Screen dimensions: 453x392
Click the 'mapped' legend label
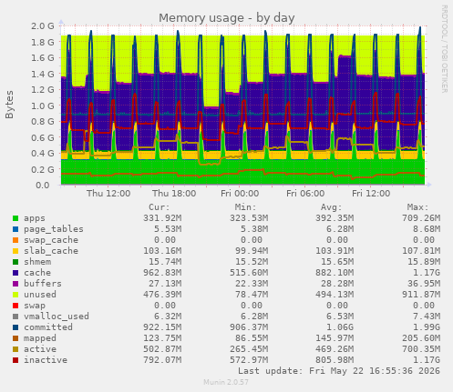pos(40,338)
